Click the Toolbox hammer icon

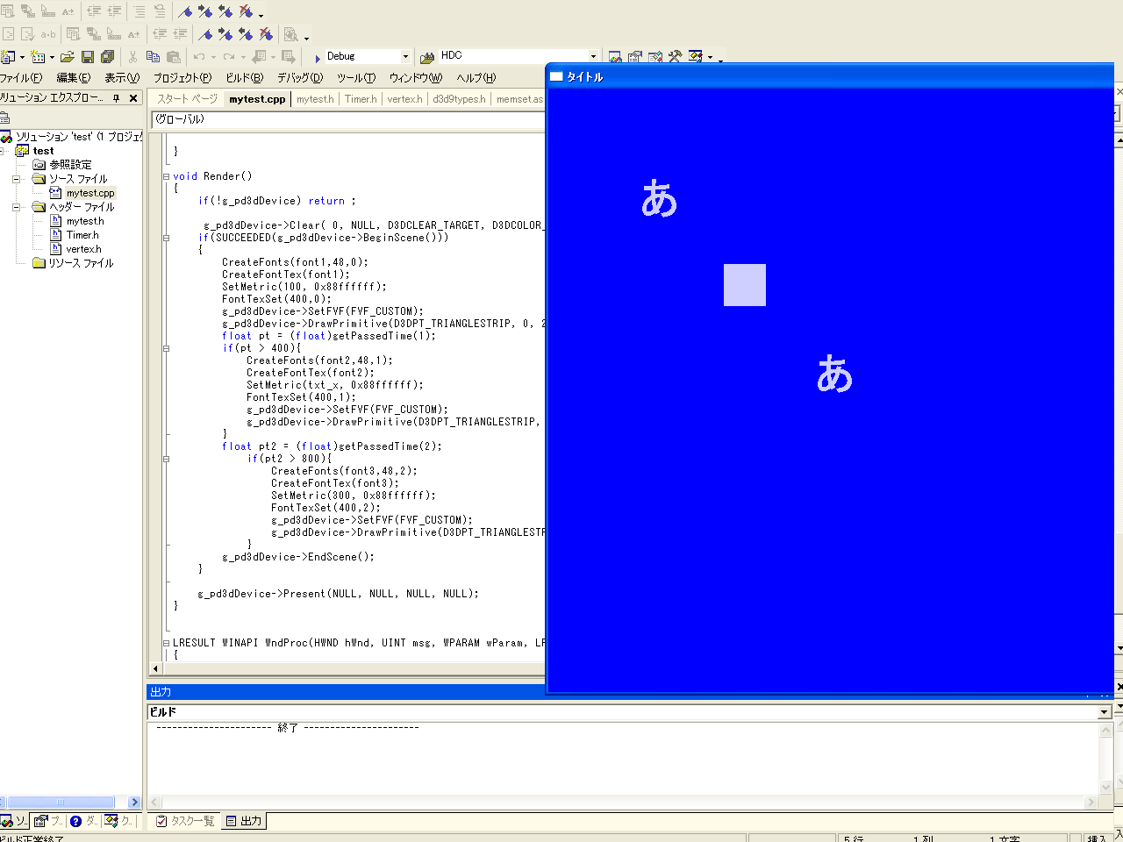click(x=675, y=57)
